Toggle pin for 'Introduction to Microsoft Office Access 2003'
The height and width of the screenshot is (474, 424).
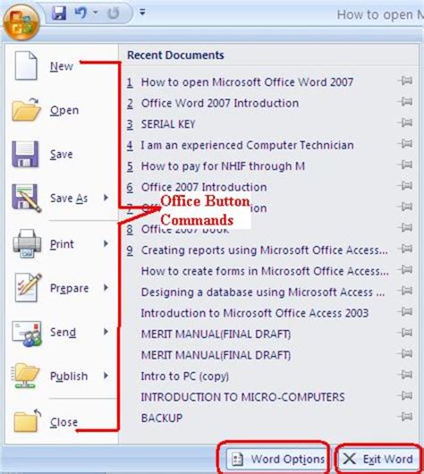(x=405, y=311)
